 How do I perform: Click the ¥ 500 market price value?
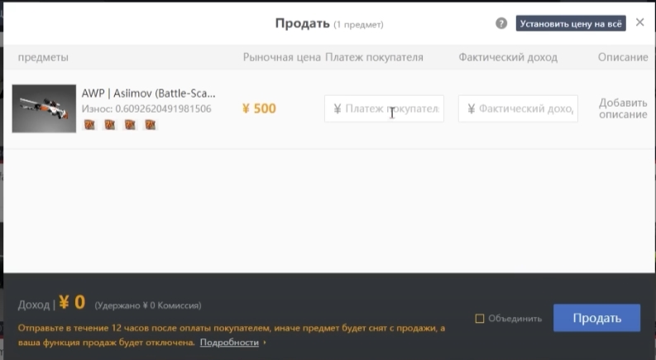[259, 108]
